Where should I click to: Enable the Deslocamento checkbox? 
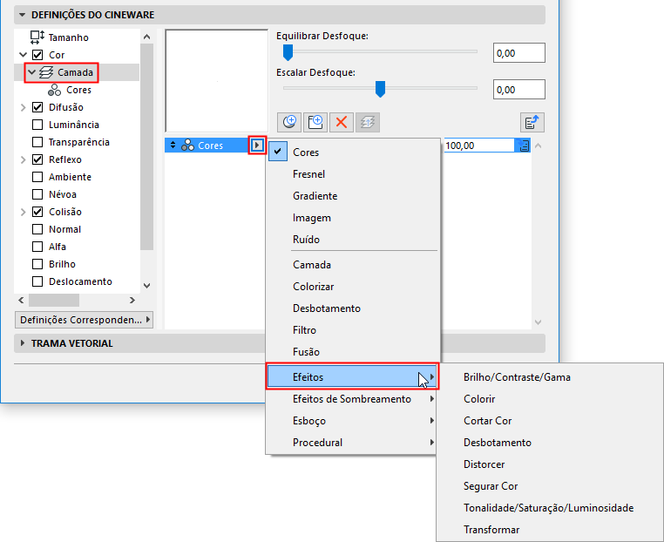tap(37, 281)
